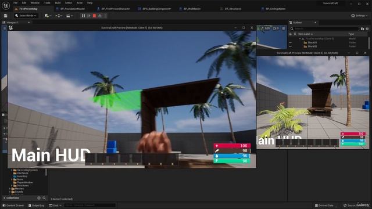Viewport: 372px width, 209px height.
Task: Click the Outliner search field
Action: pos(326,28)
